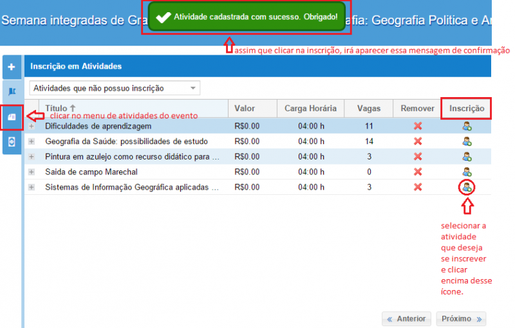The height and width of the screenshot is (328, 515).
Task: Enroll in Saída de campo Marechal activity
Action: coord(467,172)
